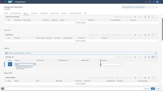
Task: Click Add in the Materials toolbar
Action: [135, 57]
